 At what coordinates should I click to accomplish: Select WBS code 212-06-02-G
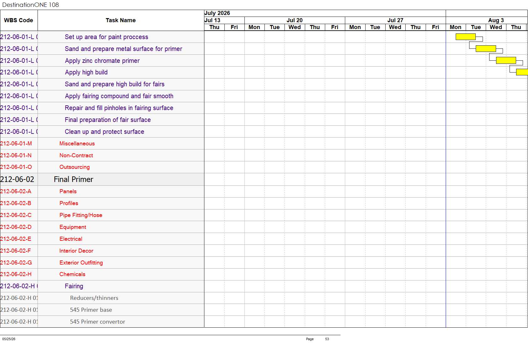coord(16,263)
